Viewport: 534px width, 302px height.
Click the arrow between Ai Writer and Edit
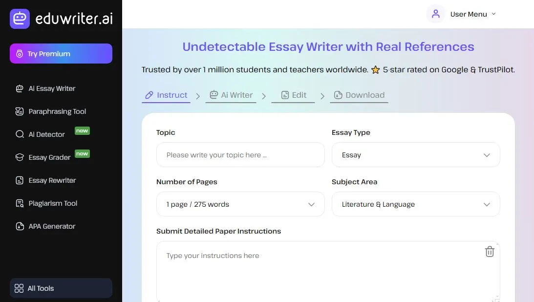264,96
